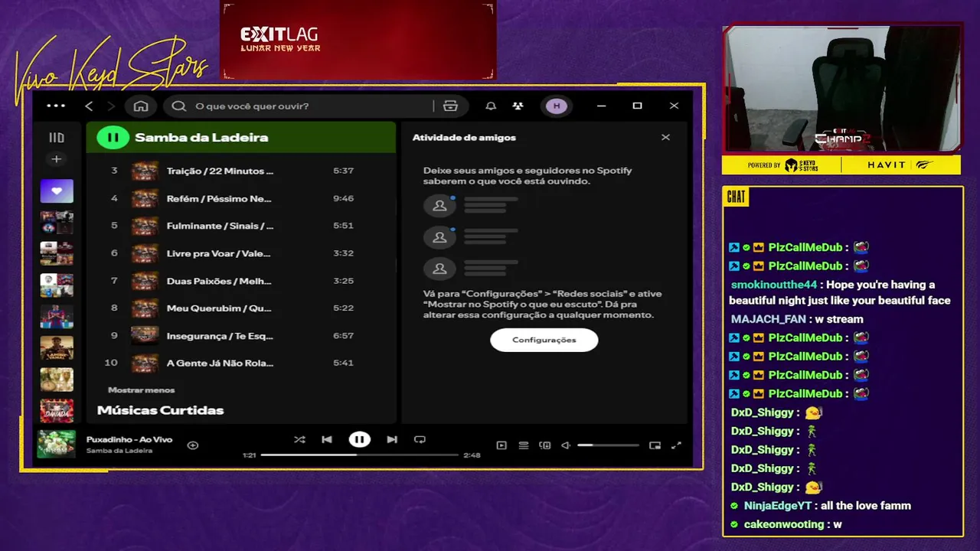
Task: Mute with the speaker icon
Action: point(566,445)
